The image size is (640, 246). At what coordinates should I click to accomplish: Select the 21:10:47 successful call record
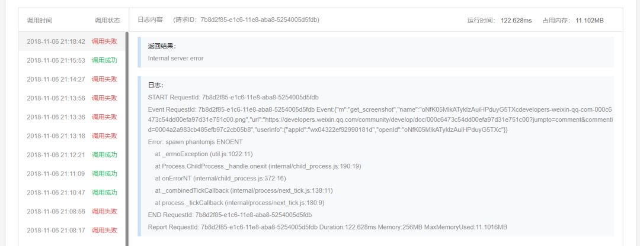click(72, 192)
